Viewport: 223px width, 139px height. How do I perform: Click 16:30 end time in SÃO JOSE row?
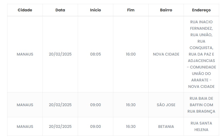point(131,105)
